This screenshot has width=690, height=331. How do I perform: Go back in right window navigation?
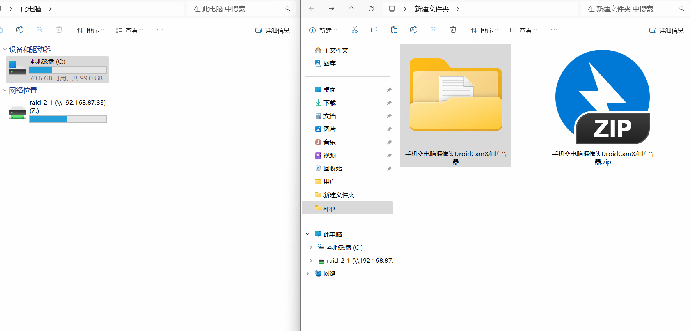pyautogui.click(x=312, y=9)
